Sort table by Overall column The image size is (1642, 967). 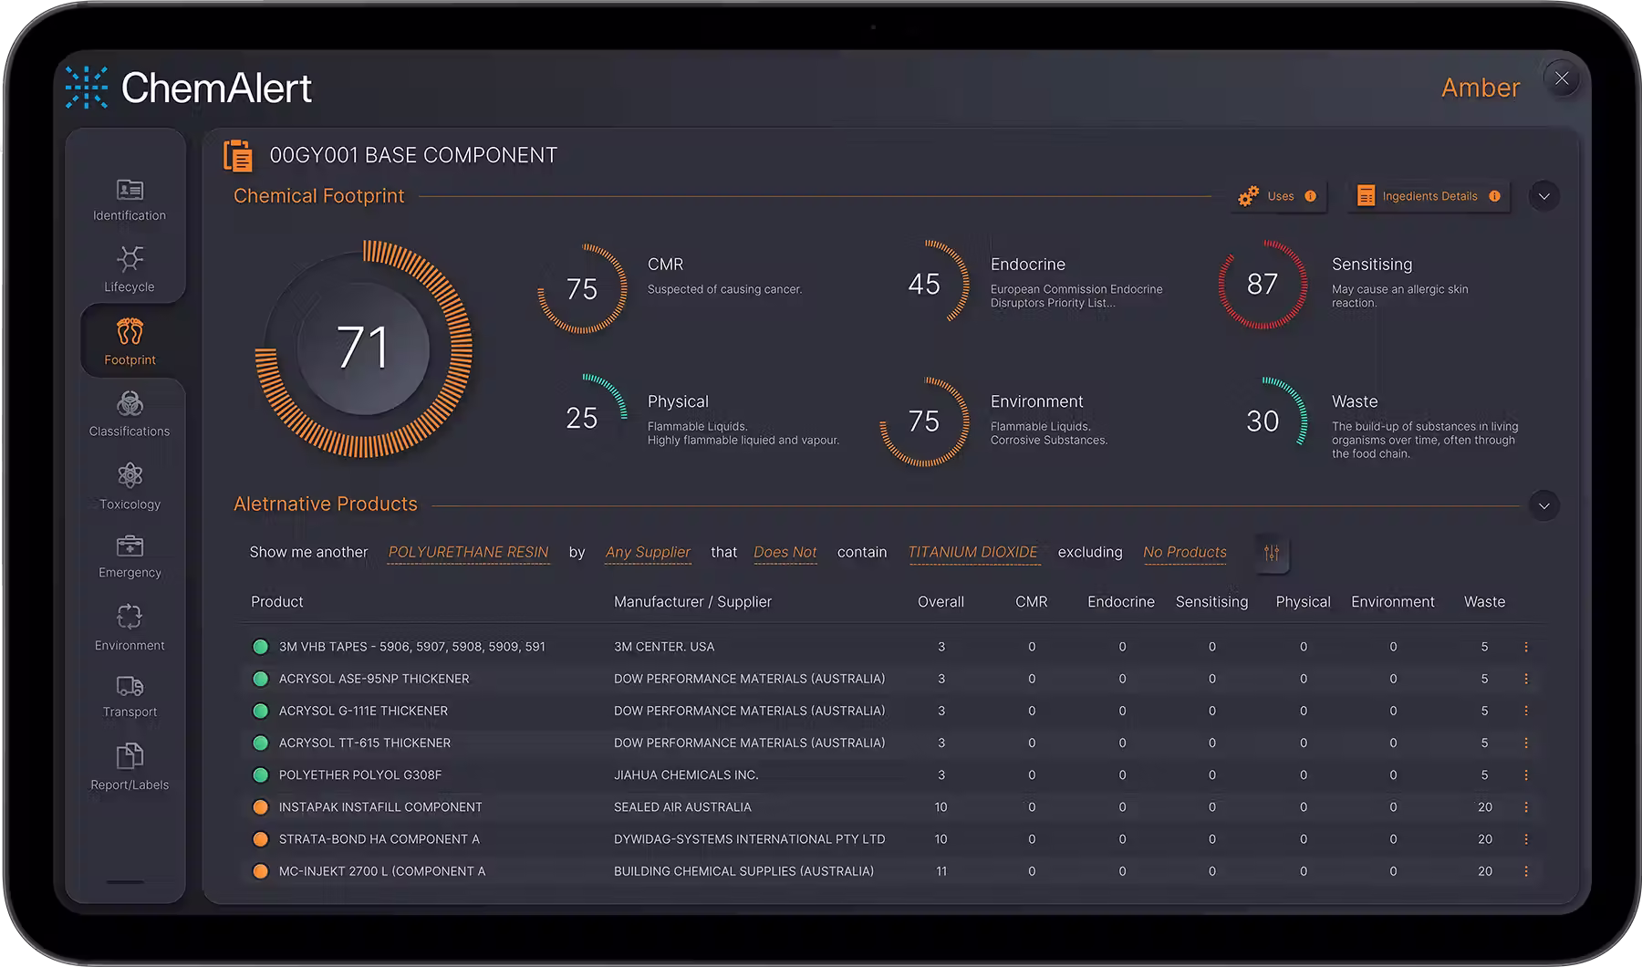pyautogui.click(x=941, y=602)
